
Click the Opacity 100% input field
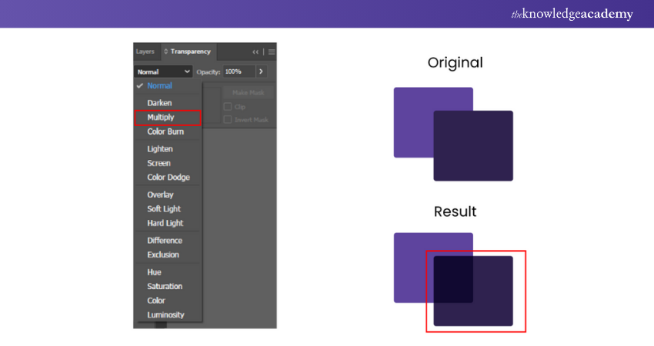pyautogui.click(x=237, y=72)
